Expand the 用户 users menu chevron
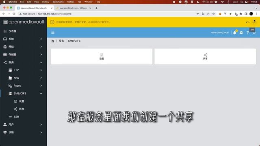The height and width of the screenshot is (146, 260). (x=41, y=125)
